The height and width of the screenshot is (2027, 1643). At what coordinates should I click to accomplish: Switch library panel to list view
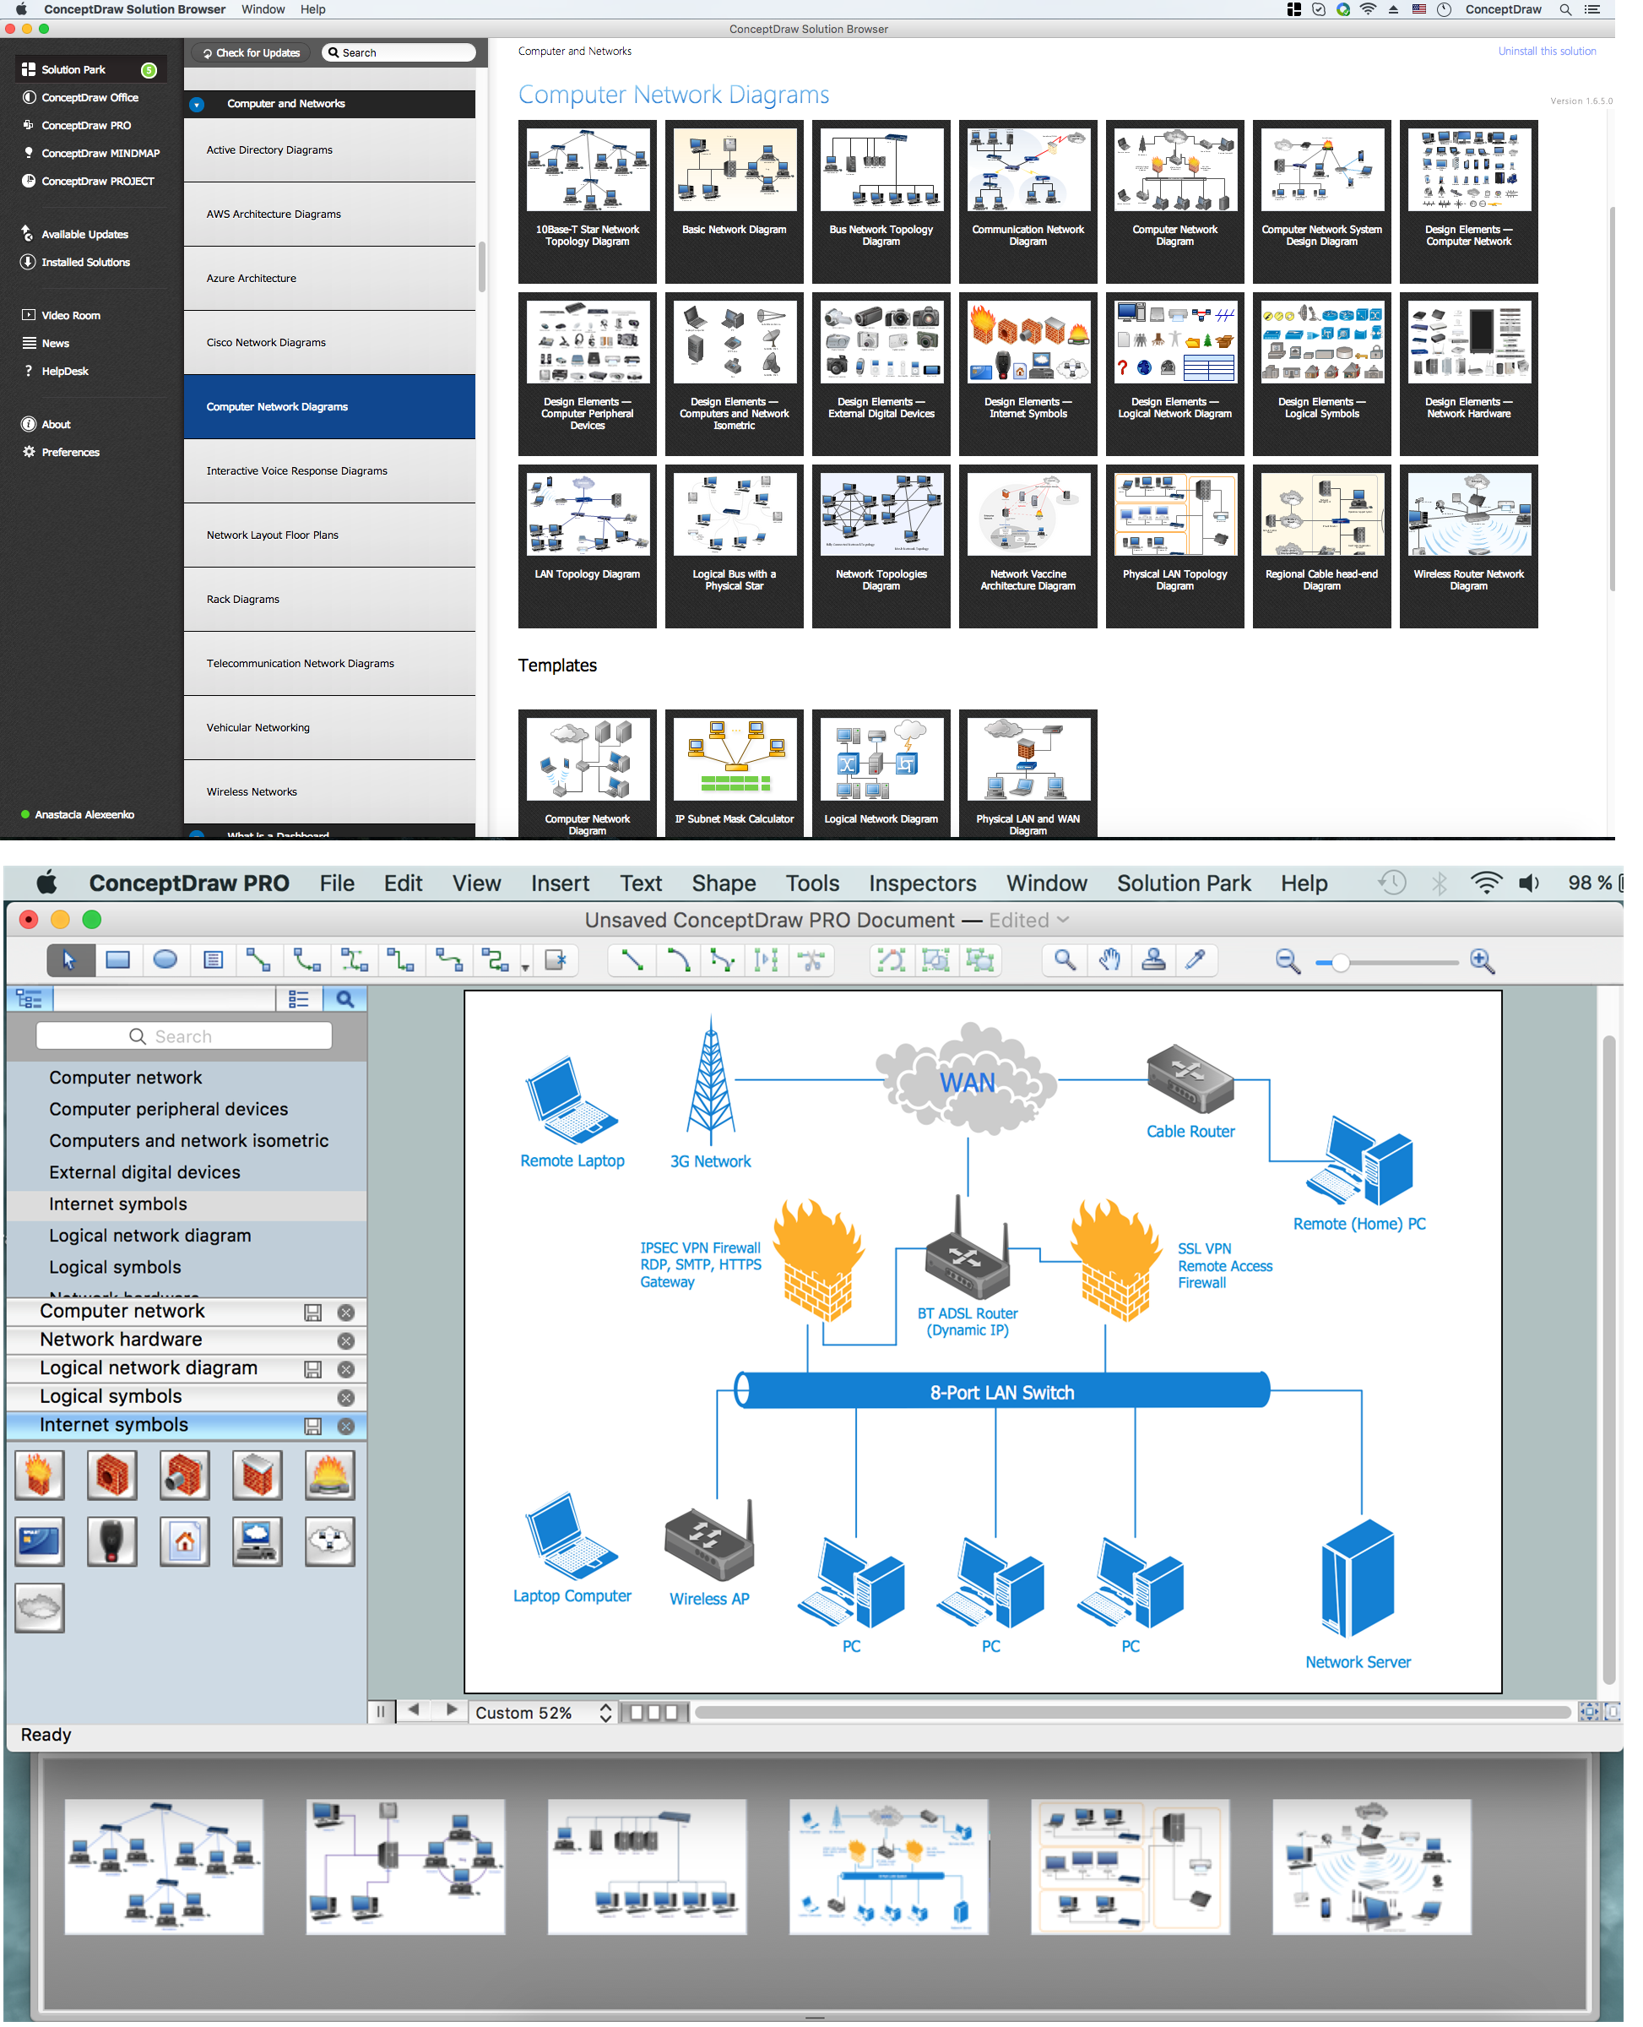[298, 998]
